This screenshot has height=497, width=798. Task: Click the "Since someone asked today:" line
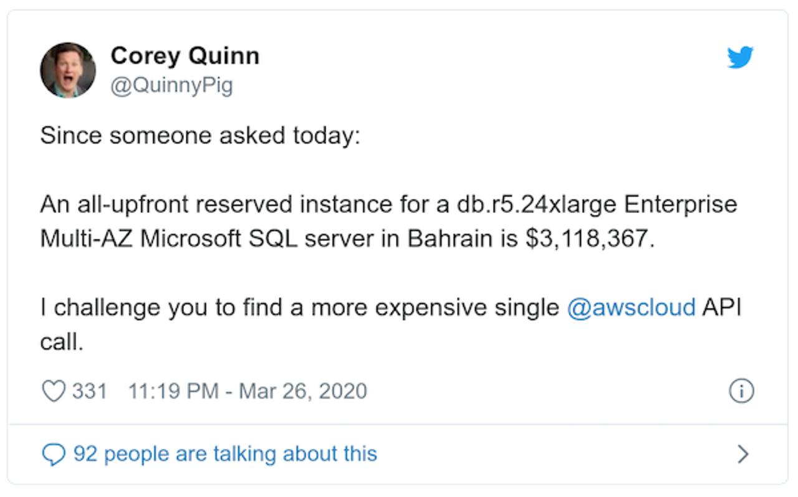pyautogui.click(x=200, y=135)
